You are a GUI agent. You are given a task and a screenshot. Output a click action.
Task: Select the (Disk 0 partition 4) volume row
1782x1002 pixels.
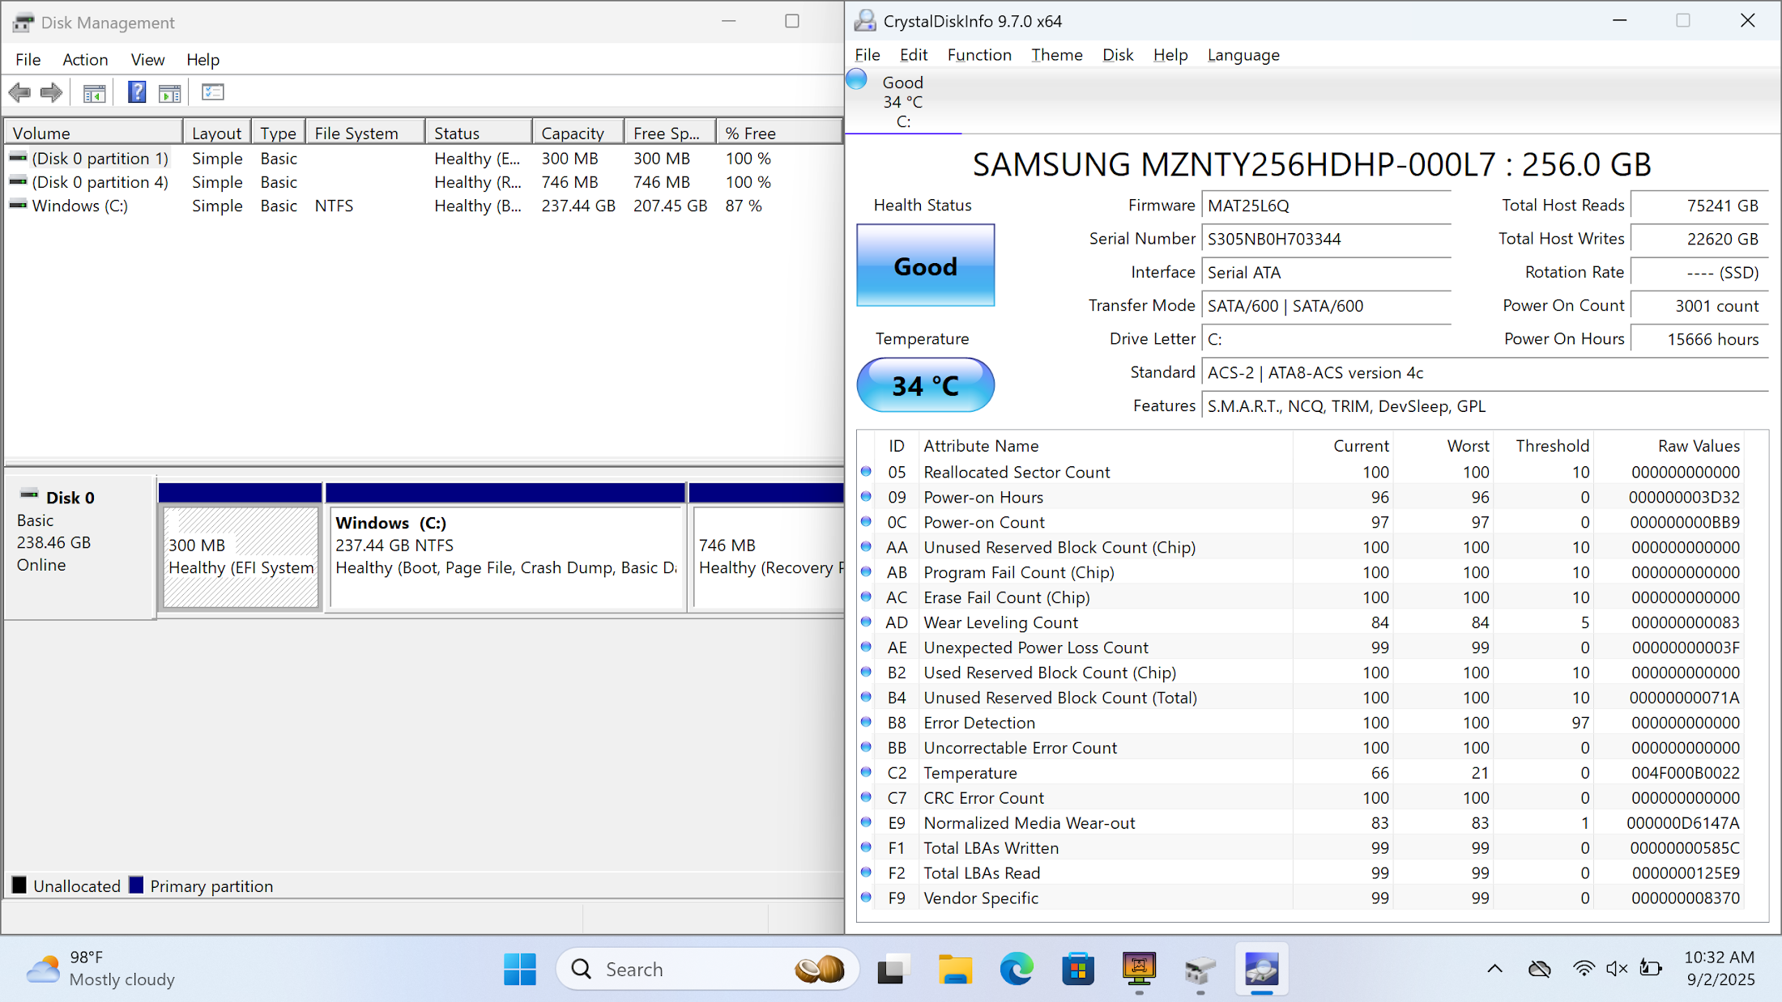coord(423,182)
